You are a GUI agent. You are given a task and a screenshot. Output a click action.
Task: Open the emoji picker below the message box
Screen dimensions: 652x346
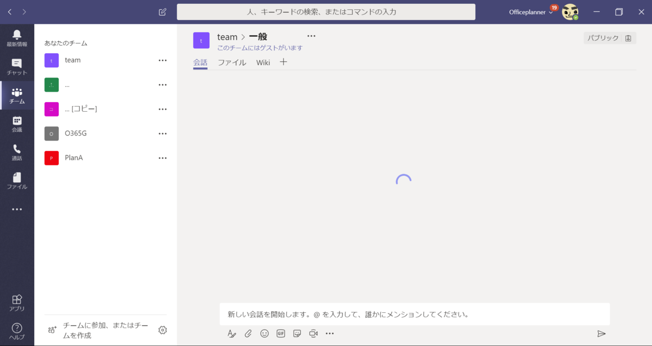(265, 334)
